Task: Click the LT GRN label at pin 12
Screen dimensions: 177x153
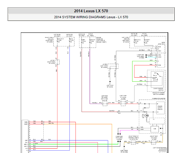Action: click(x=35, y=143)
